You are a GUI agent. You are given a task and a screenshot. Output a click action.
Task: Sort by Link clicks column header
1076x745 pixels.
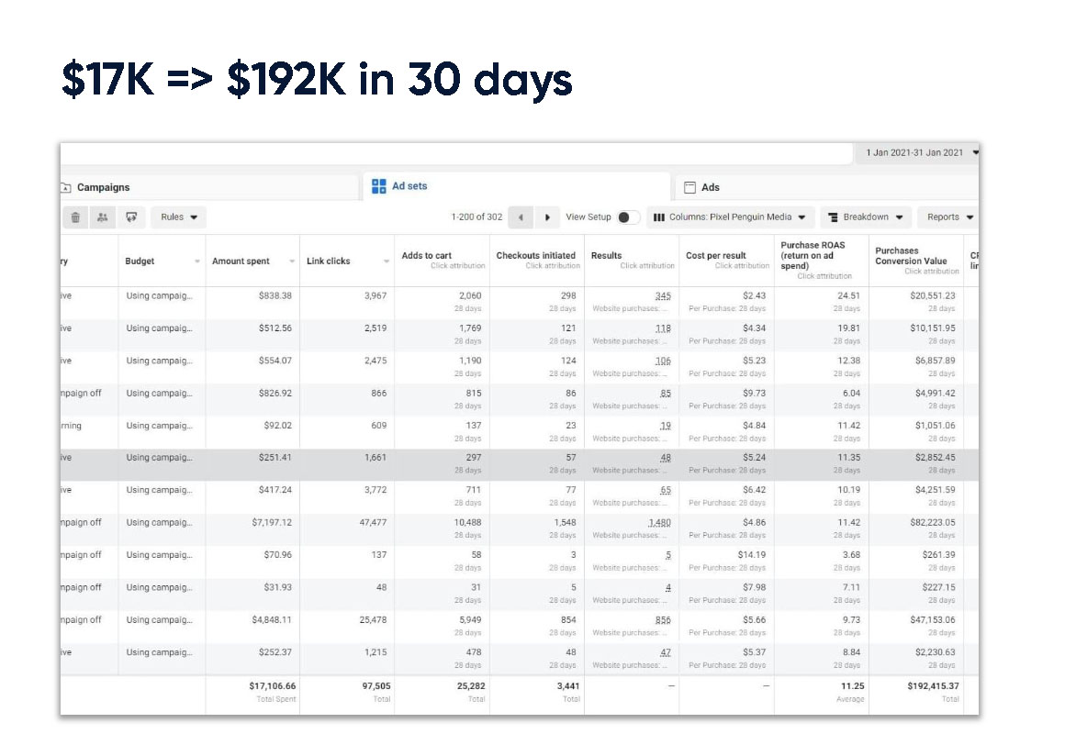pos(329,261)
